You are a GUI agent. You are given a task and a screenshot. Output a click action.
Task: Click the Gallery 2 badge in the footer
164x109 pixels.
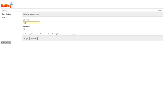coord(6,43)
